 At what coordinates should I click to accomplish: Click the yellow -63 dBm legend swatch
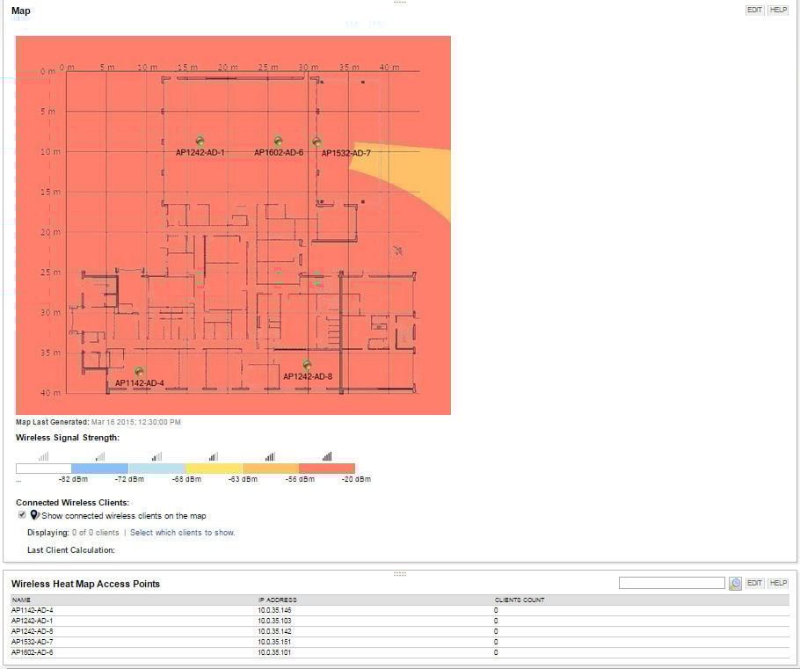pyautogui.click(x=214, y=469)
